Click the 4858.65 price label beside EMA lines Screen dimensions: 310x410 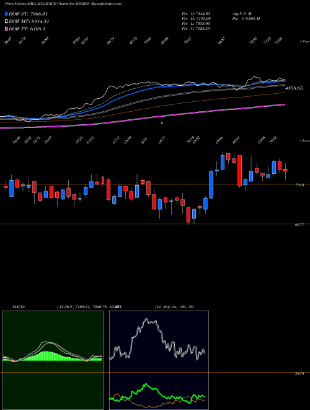click(294, 88)
